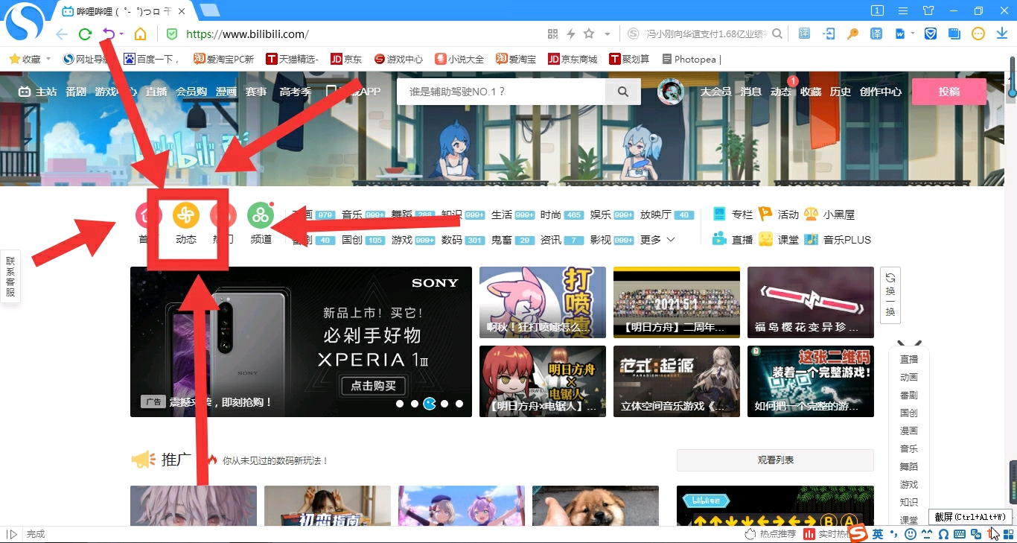Open 小黑屋 scales icon link
Screen dimensions: 1017x543
[x=811, y=215]
